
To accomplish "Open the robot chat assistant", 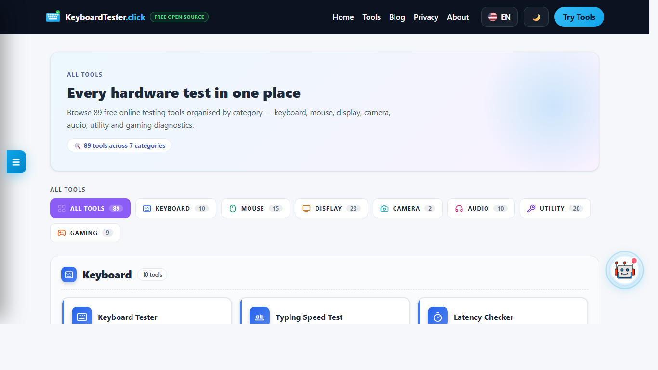I will 625,270.
